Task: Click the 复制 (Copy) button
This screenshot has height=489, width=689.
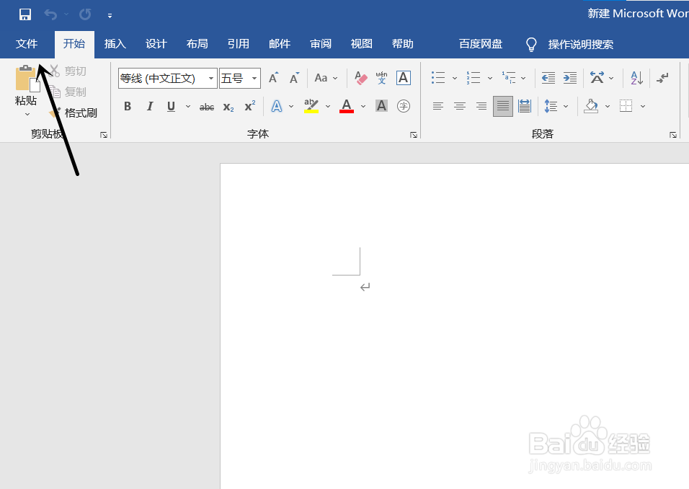Action: [68, 92]
